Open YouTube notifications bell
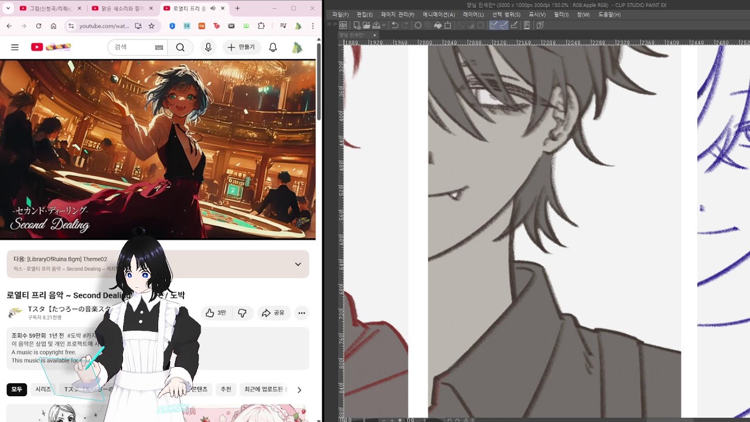Screen dimensions: 750x422 pos(273,47)
